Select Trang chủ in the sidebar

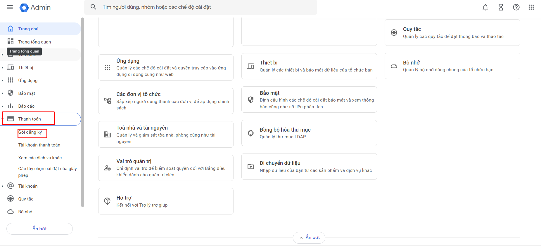pos(40,29)
